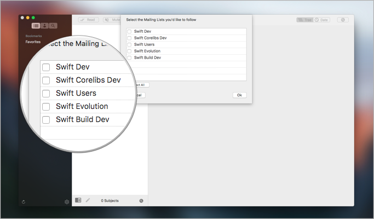Click the Mute toolbar button
Viewport: 374px width, 219px height.
[x=112, y=20]
